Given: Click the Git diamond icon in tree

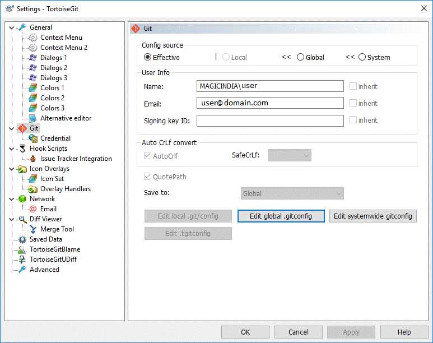Looking at the screenshot, I should (22, 128).
